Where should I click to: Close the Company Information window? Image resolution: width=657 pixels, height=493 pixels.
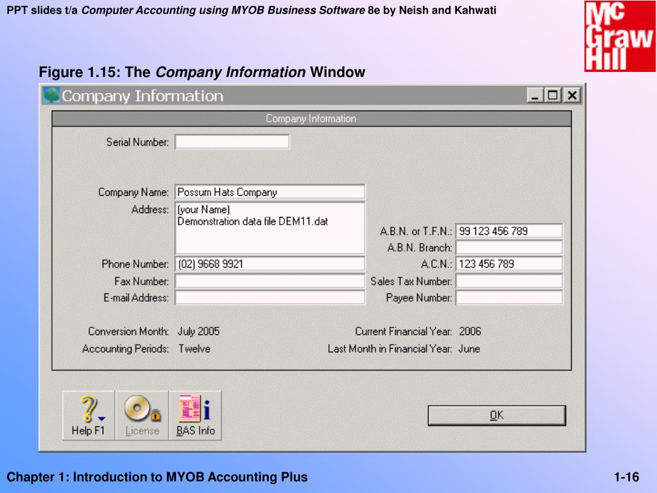coord(572,96)
